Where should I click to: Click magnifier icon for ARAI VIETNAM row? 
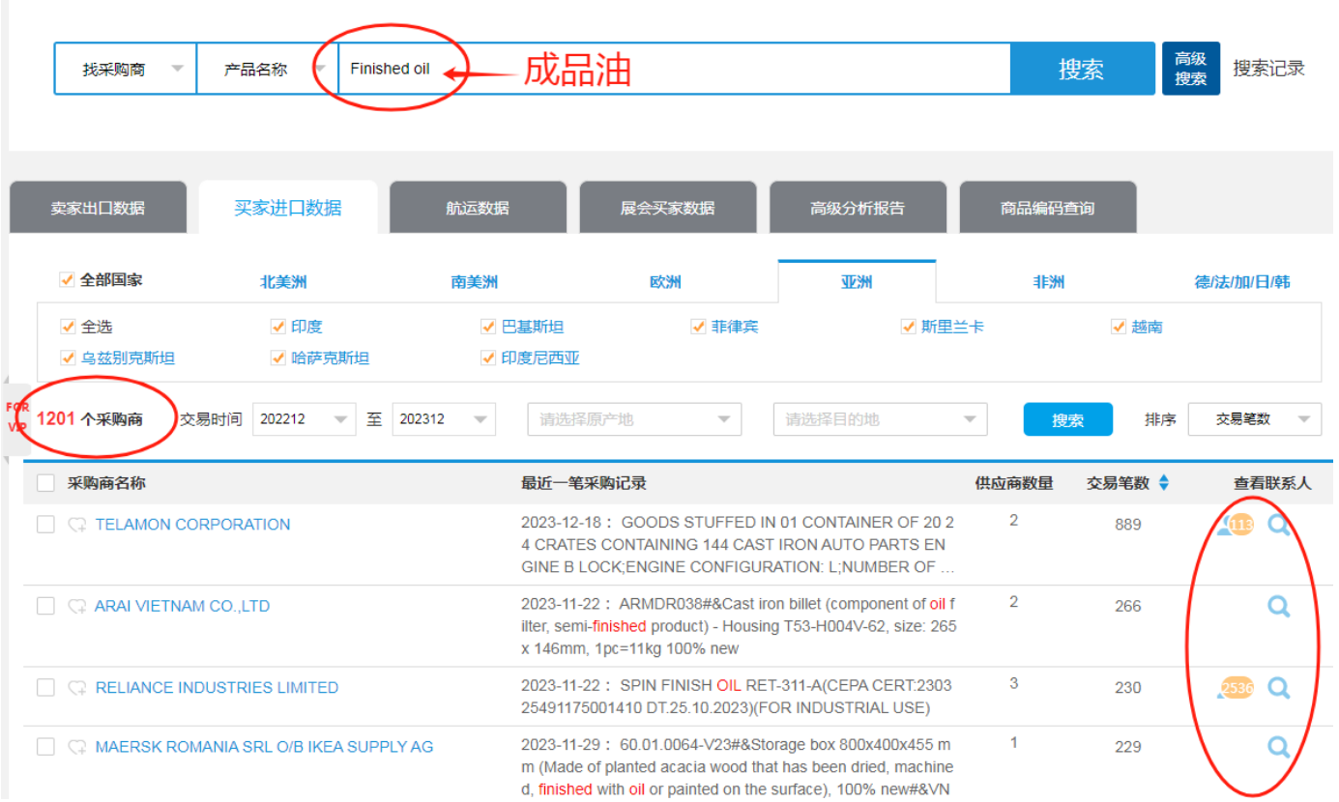[1278, 606]
